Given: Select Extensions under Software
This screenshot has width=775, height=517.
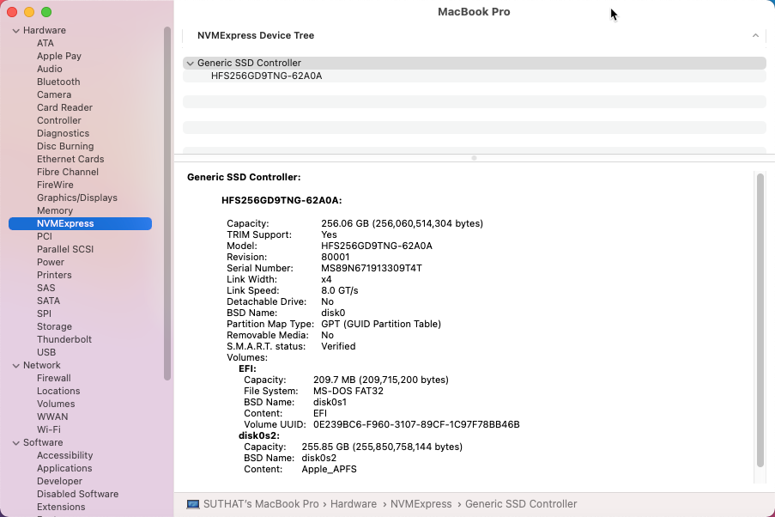Looking at the screenshot, I should click(61, 507).
